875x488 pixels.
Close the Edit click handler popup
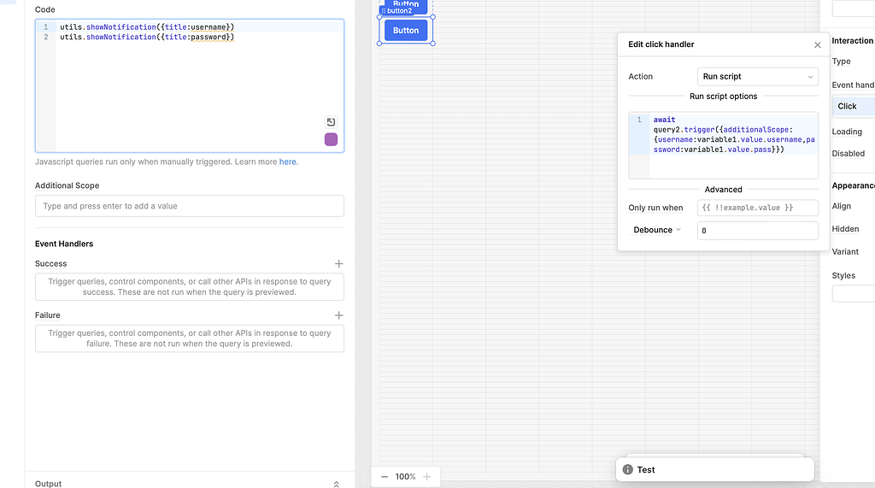(817, 45)
